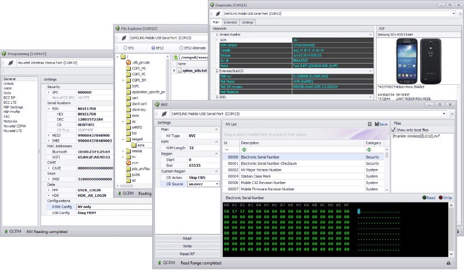Click the QCDM status icon in Programing window
This screenshot has height=271, width=464.
point(6,232)
